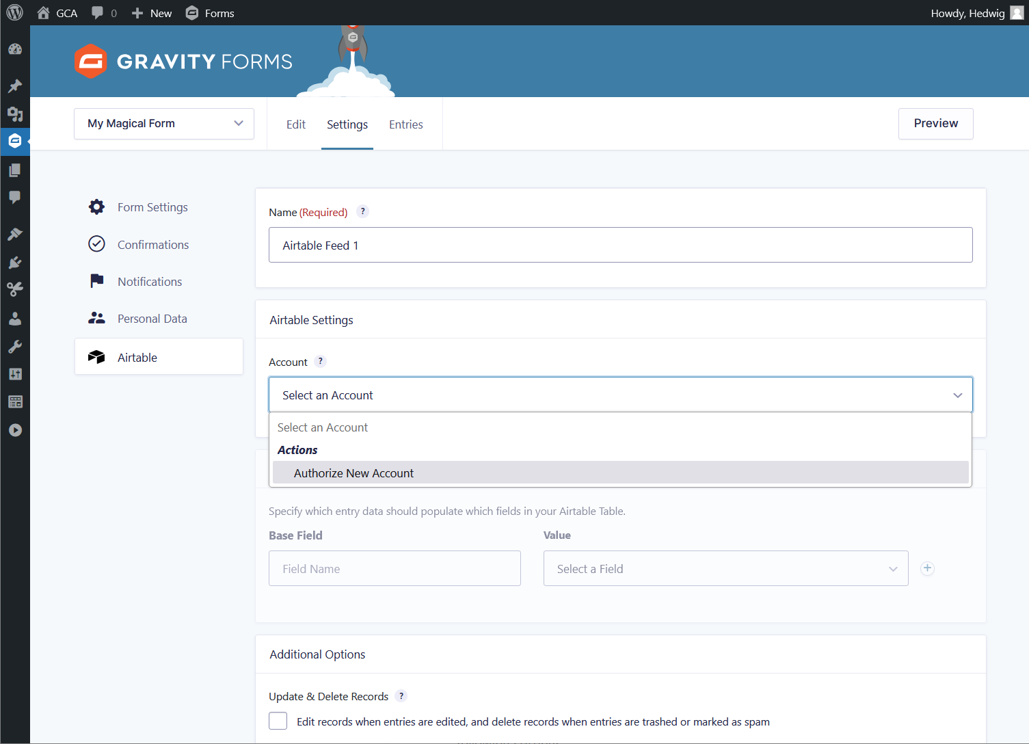Screen dimensions: 1029x744
Task: Enable edit and delete records checkbox
Action: 278,721
